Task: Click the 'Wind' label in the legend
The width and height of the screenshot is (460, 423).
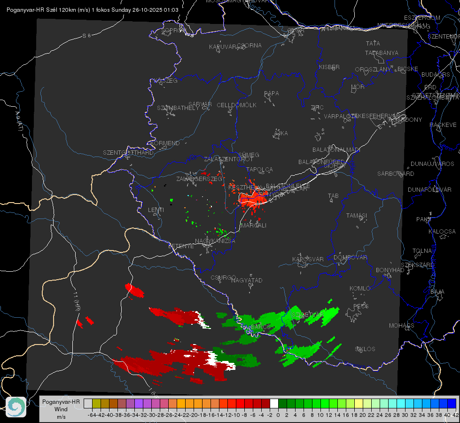Action: [61, 409]
